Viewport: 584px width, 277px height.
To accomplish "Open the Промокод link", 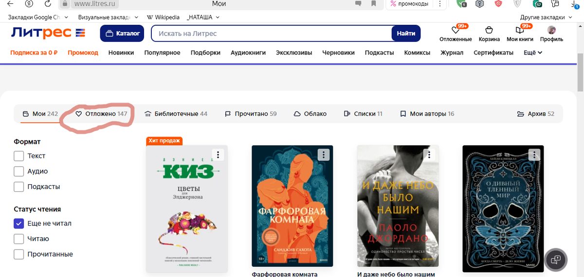I will click(83, 52).
